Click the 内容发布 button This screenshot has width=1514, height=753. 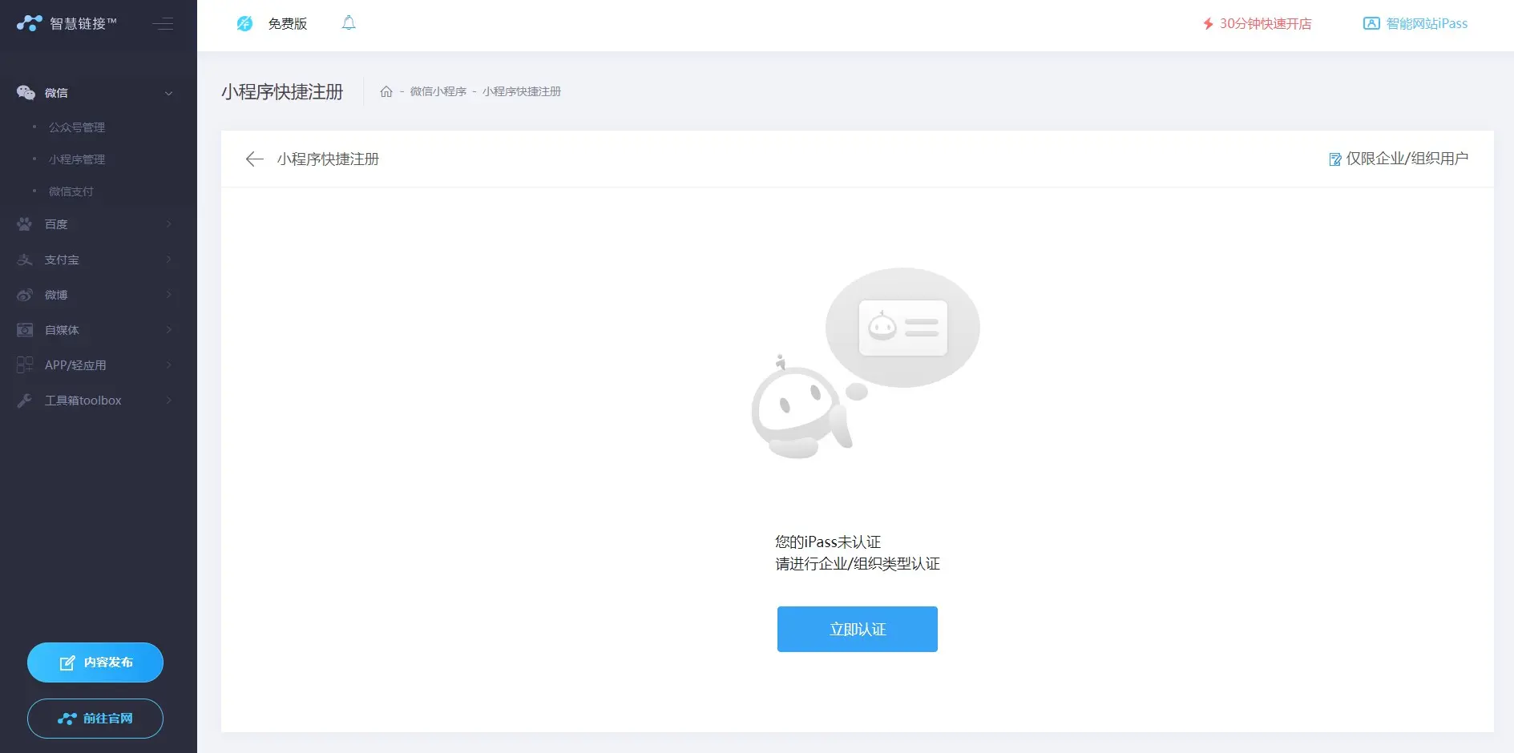(95, 662)
